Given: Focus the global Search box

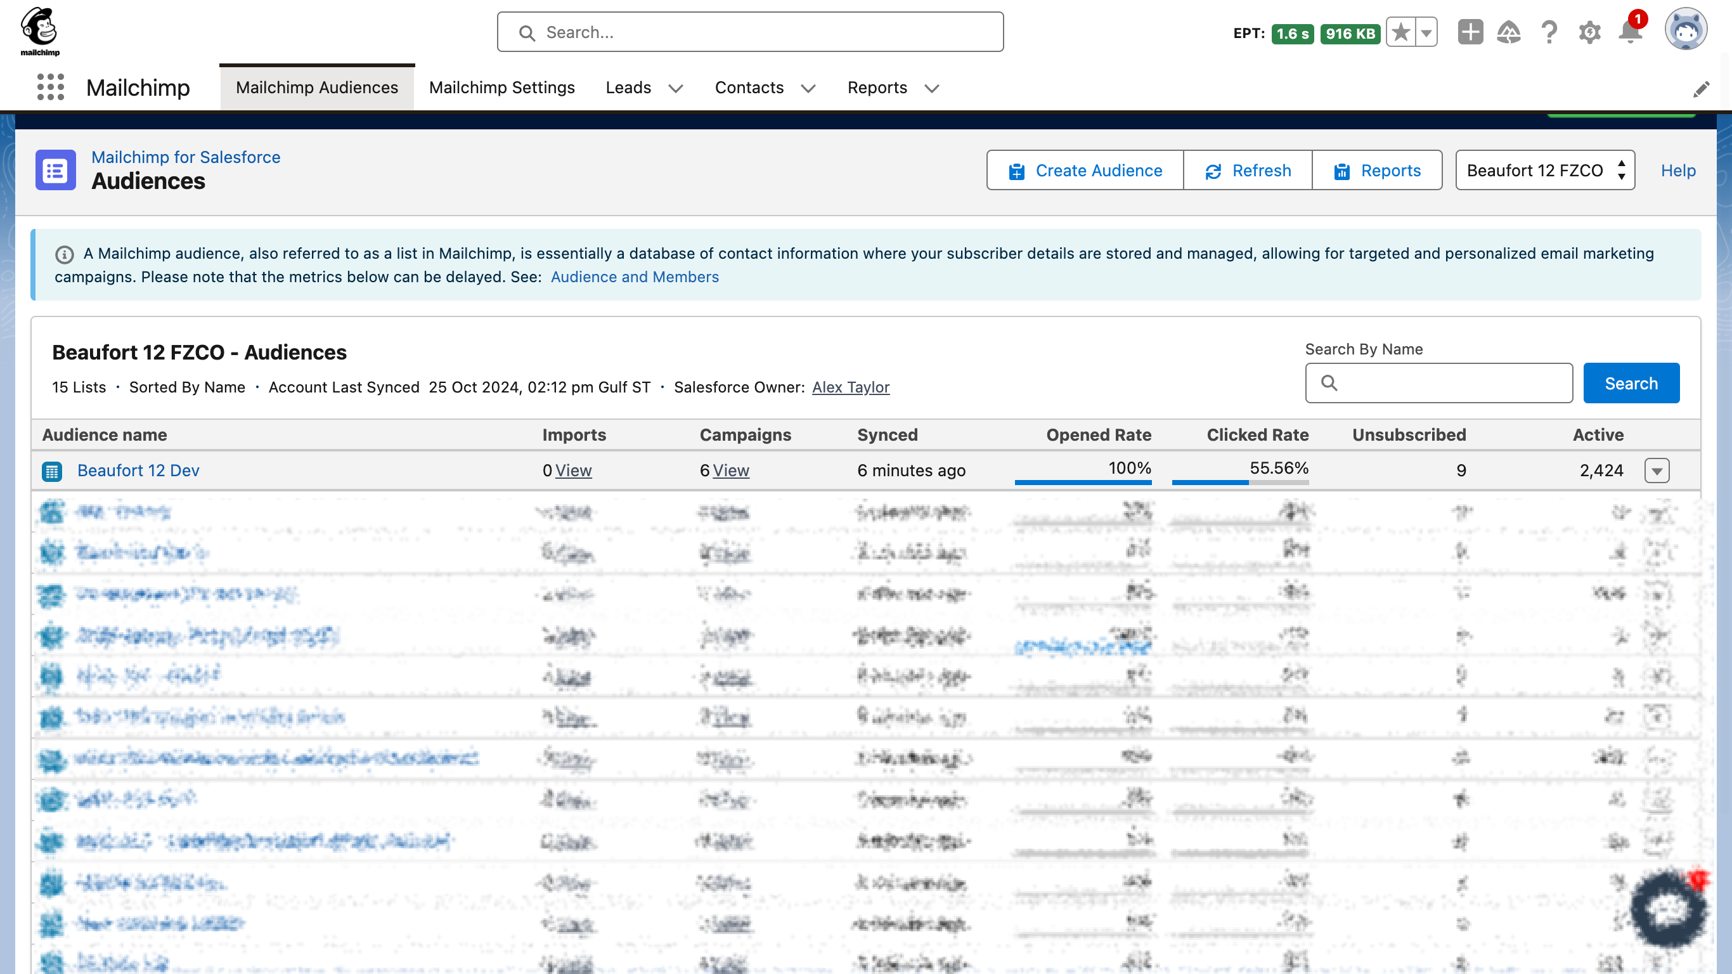Looking at the screenshot, I should click(x=750, y=32).
